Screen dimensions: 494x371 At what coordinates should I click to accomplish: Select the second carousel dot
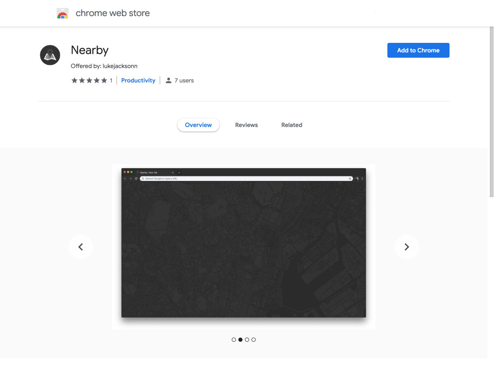240,340
